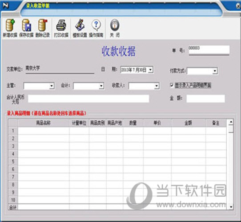
Task: Open the 收款人 payee dropdown
Action: click(x=157, y=86)
